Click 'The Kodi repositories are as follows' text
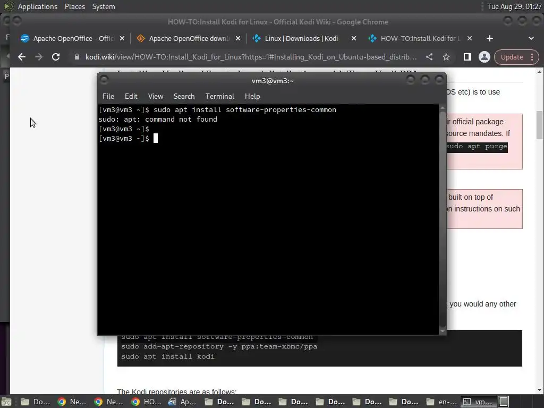Viewport: 544px width, 408px height. [176, 392]
